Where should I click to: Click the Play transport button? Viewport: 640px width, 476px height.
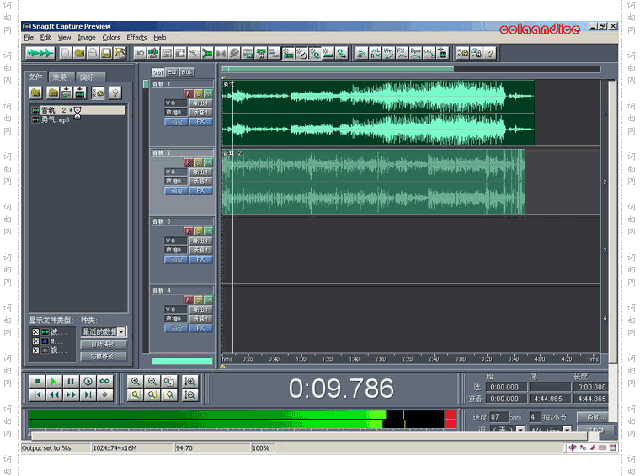(x=54, y=382)
